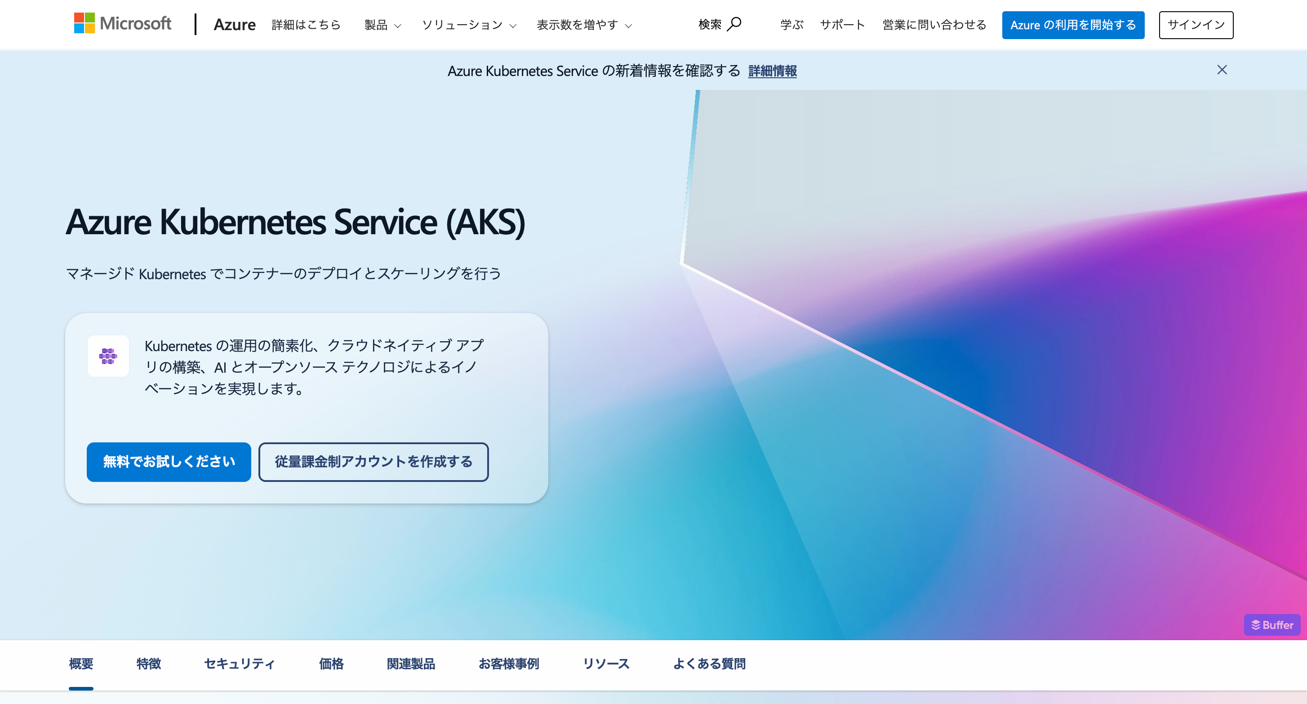Click the search magnifier icon
This screenshot has width=1307, height=704.
[734, 24]
